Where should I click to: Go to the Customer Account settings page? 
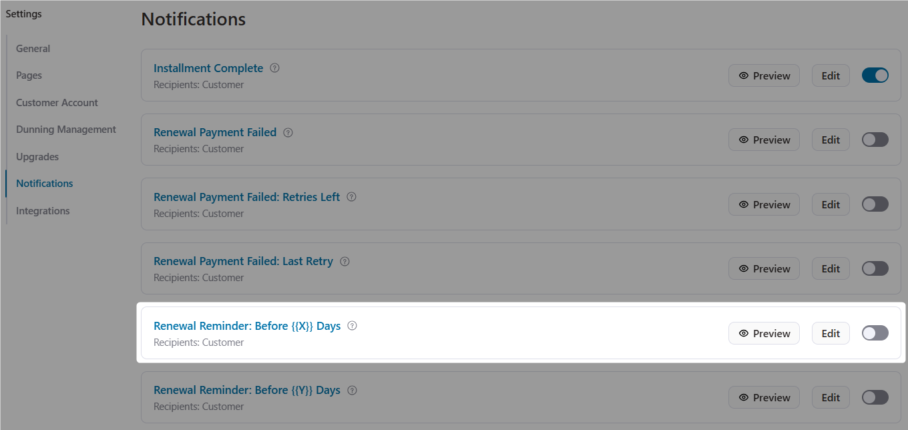[x=57, y=102]
